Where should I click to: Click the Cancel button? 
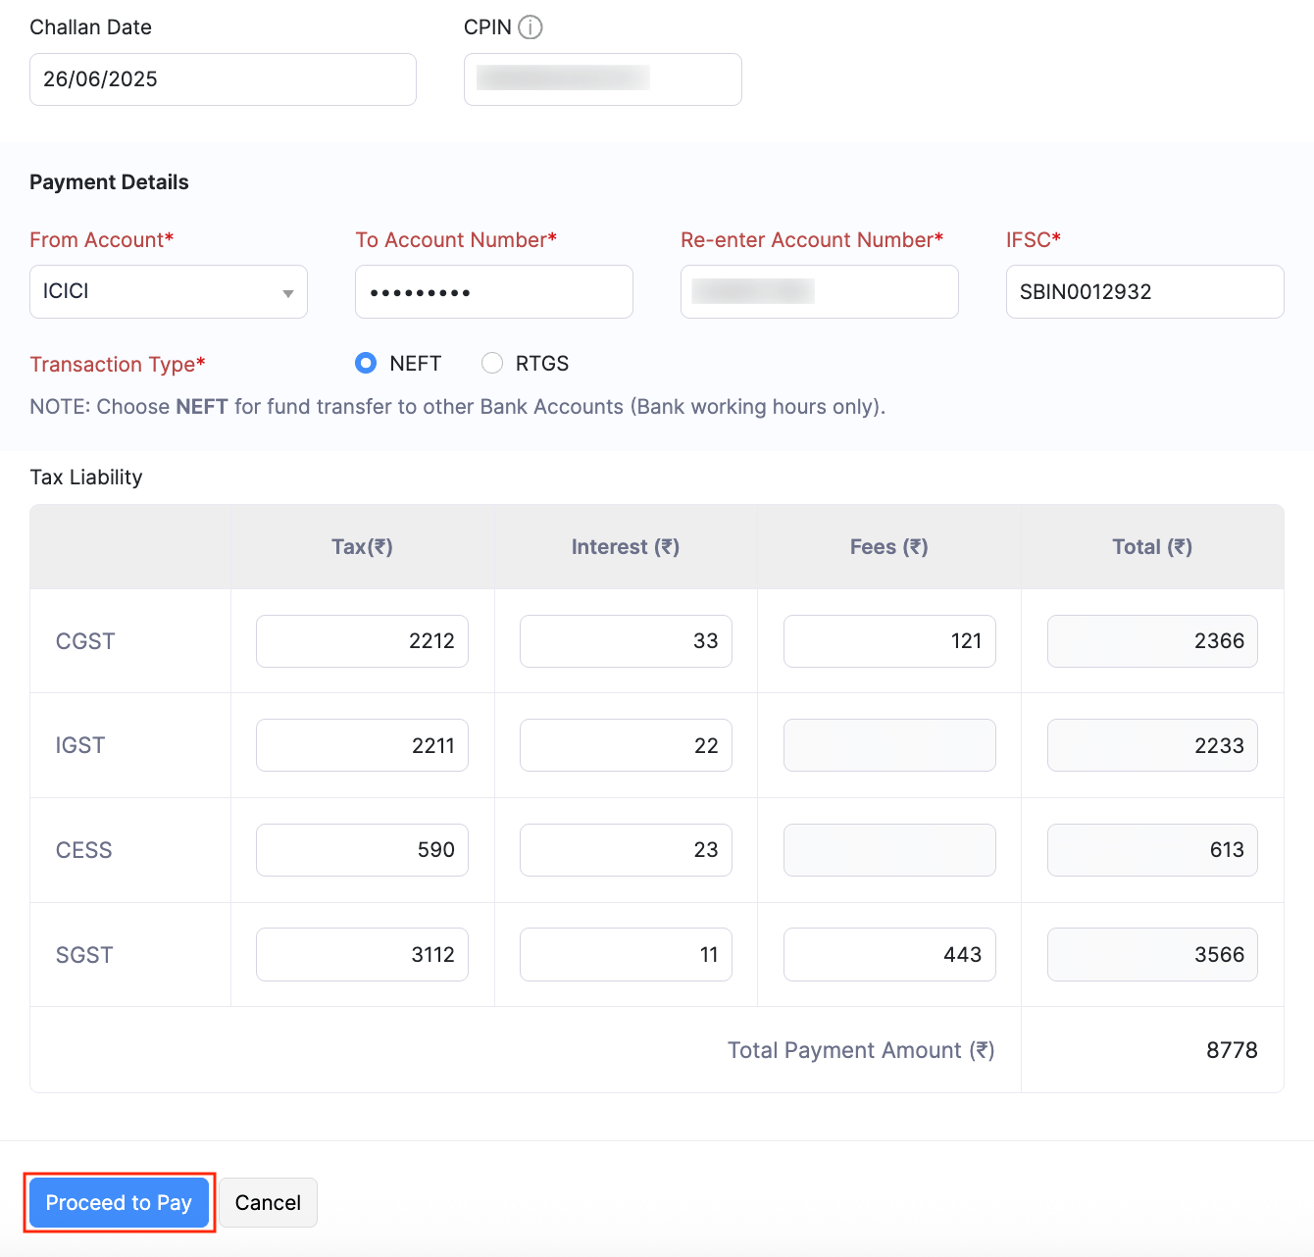tap(268, 1202)
